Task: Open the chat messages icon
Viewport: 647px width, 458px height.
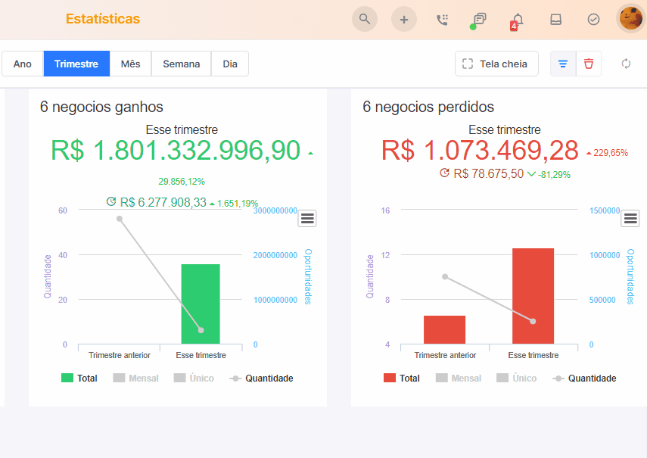Action: 479,20
